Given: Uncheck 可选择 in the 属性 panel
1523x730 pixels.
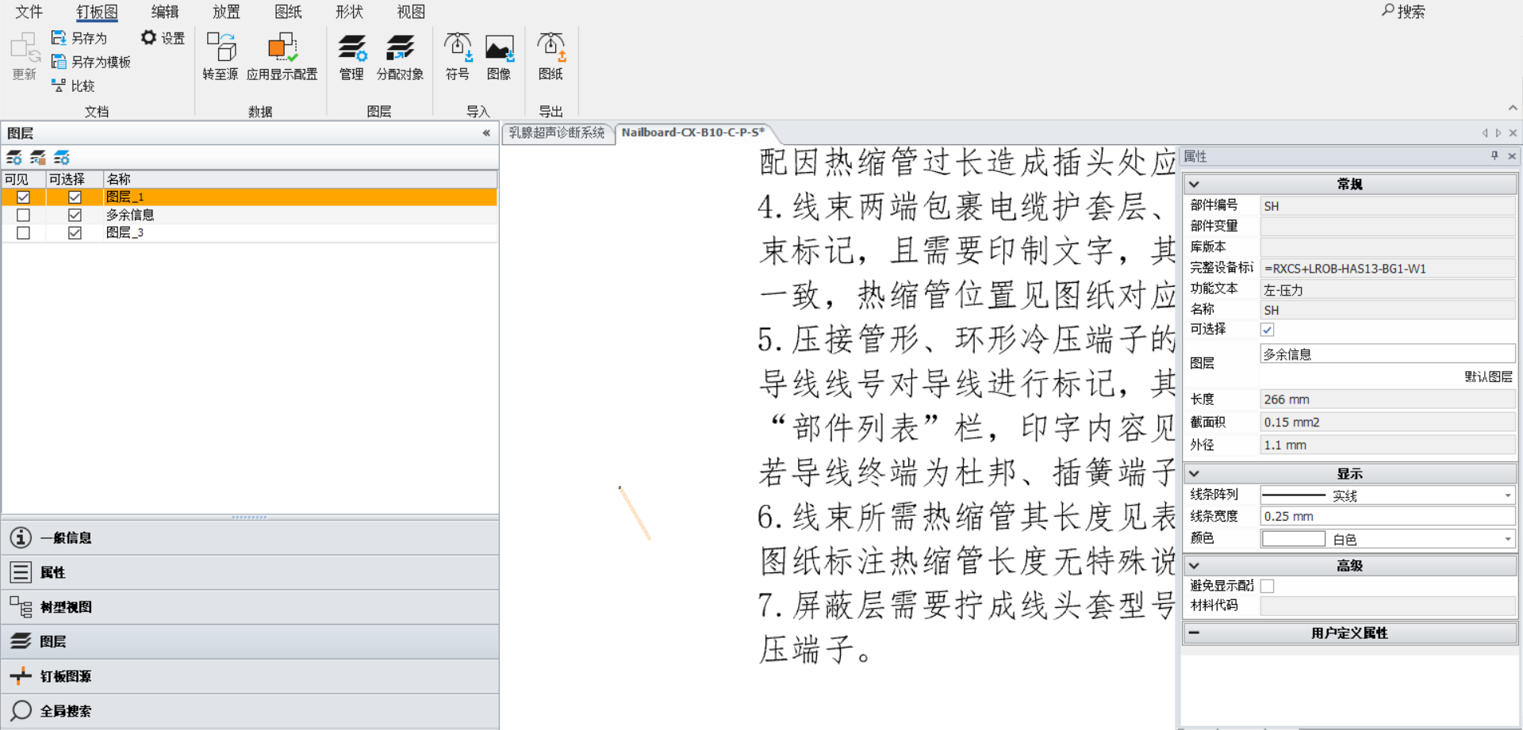Looking at the screenshot, I should [x=1268, y=330].
